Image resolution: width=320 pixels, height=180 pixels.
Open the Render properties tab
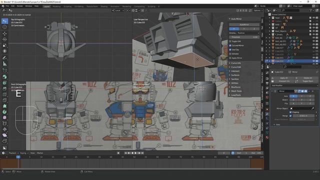pyautogui.click(x=267, y=78)
